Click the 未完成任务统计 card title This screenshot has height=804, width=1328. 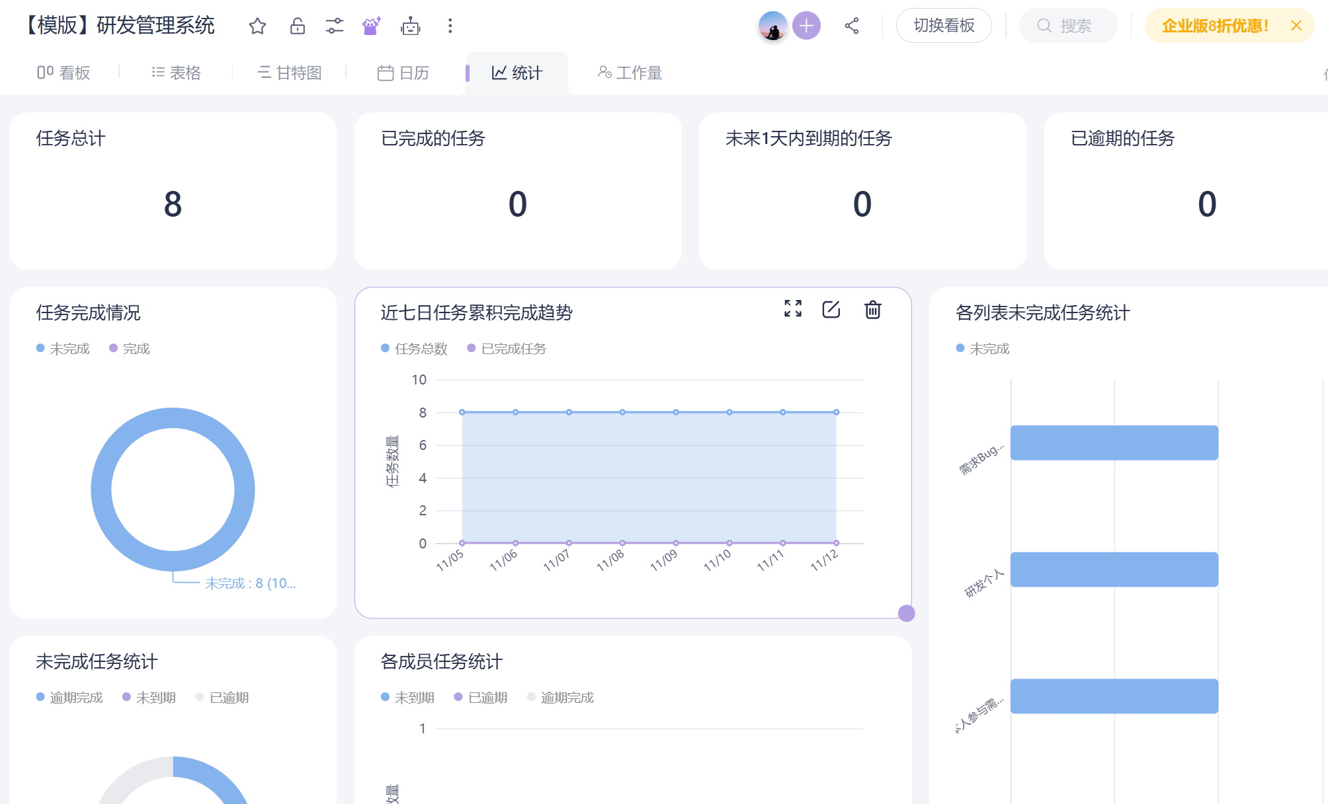pos(97,661)
